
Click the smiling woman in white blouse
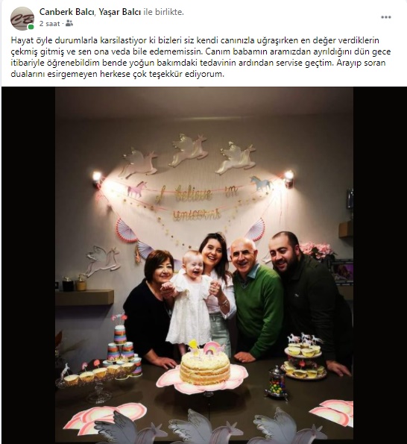(218, 293)
